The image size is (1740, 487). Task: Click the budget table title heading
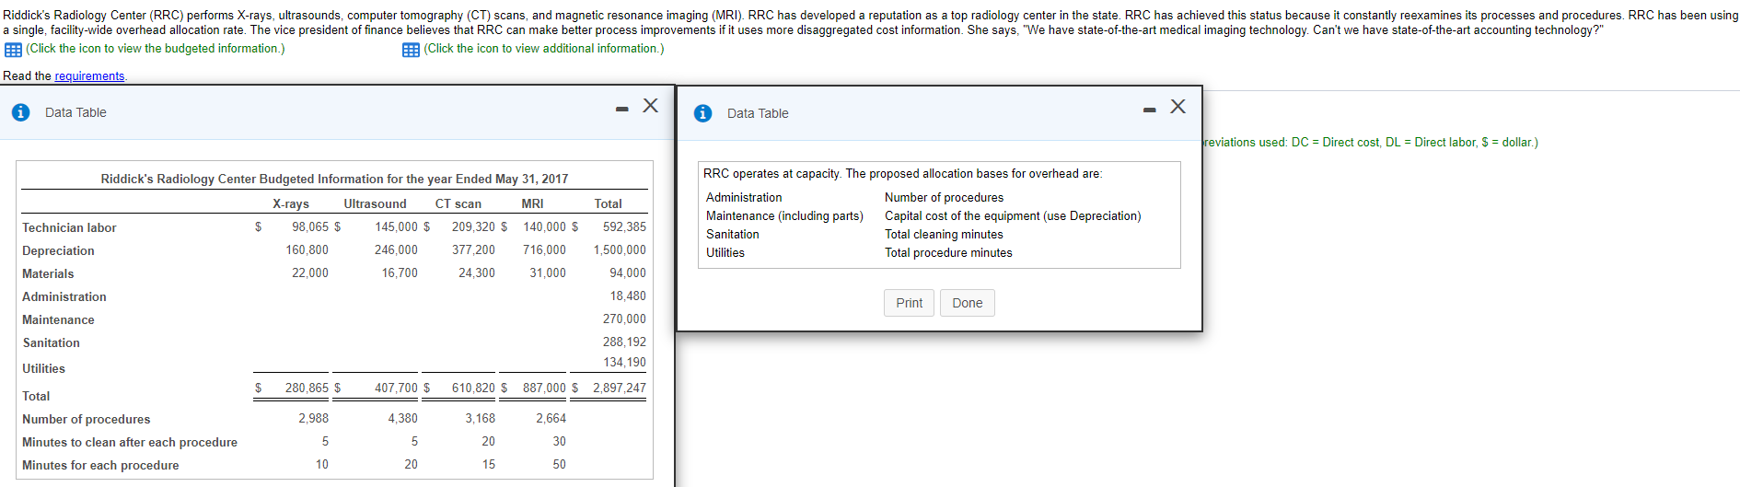(x=334, y=179)
